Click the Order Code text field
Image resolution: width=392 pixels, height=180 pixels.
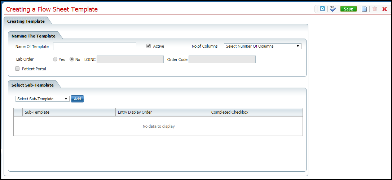pyautogui.click(x=222, y=60)
